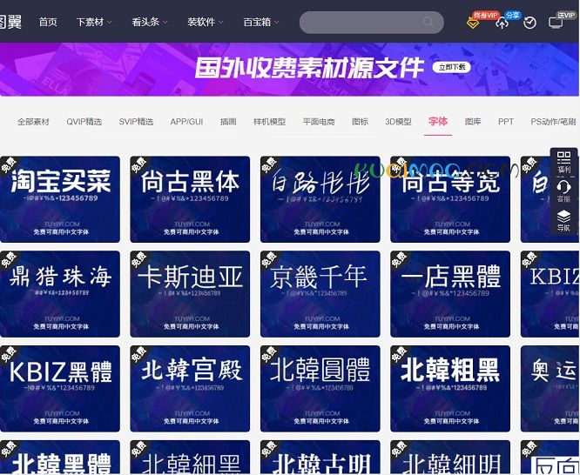The width and height of the screenshot is (580, 475).
Task: Select the PPT category tab
Action: coord(505,122)
